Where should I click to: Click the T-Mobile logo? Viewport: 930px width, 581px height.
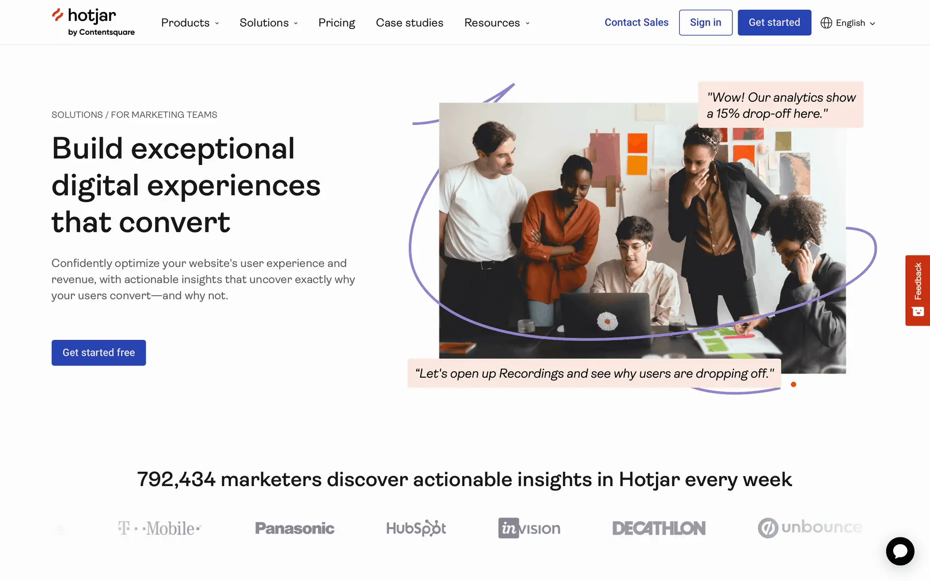coord(159,528)
